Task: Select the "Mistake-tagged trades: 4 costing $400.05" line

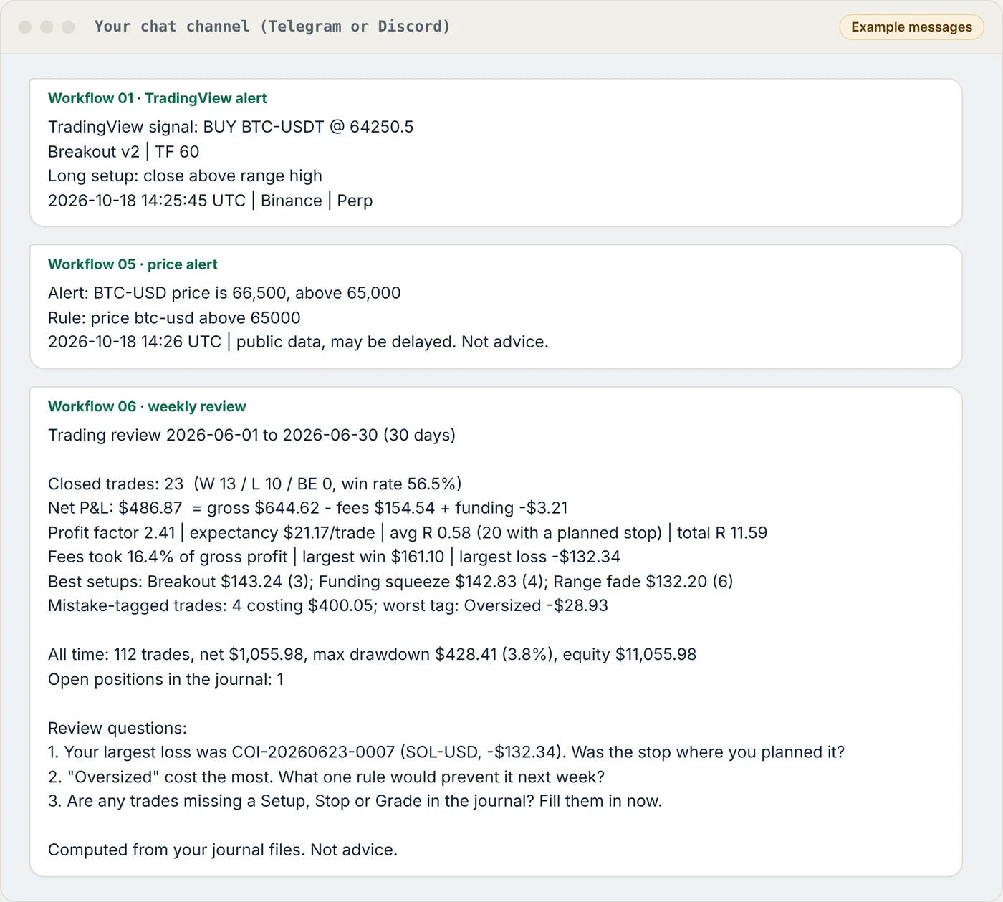Action: pos(327,605)
